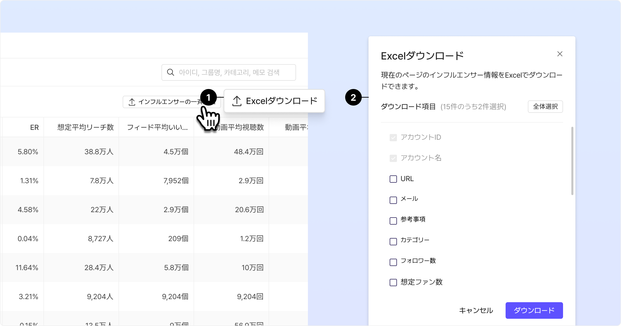This screenshot has width=621, height=326.
Task: Click キャンセル to dismiss dialog
Action: point(476,310)
